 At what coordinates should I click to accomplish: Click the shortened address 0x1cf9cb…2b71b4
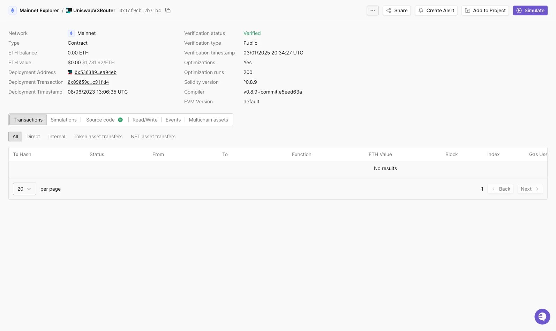140,10
